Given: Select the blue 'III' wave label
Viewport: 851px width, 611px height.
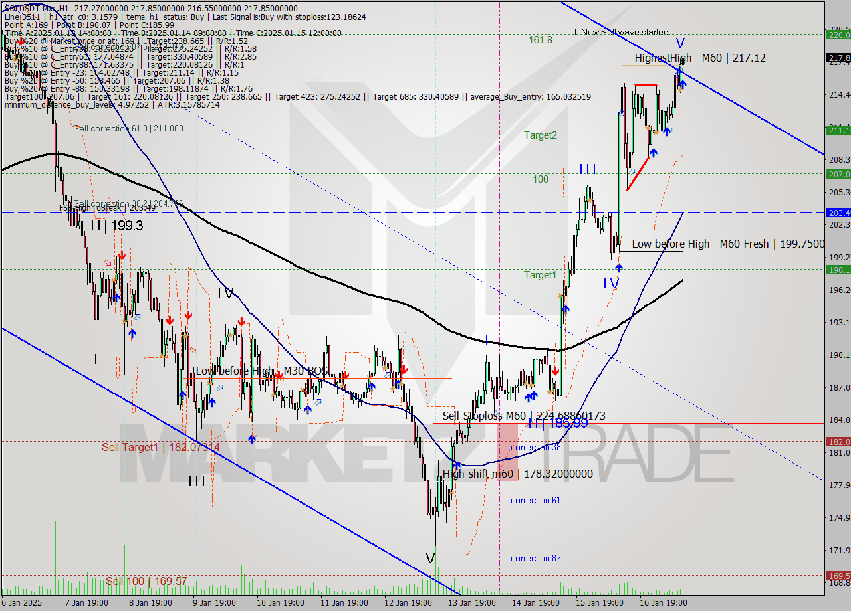Looking at the screenshot, I should [588, 169].
